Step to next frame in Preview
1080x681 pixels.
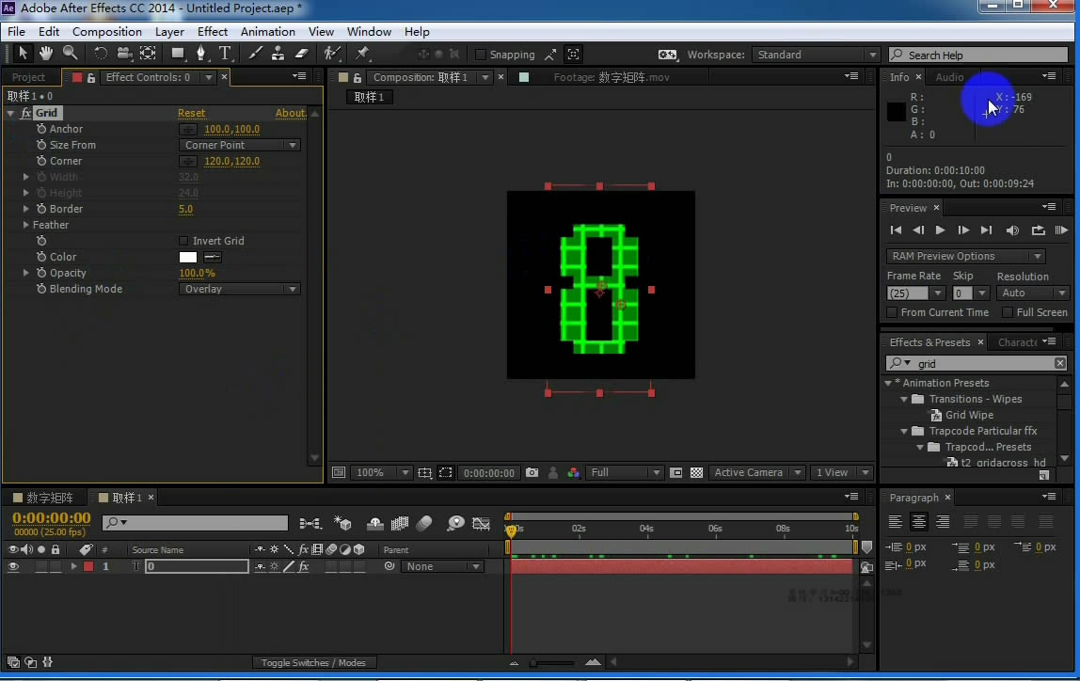point(963,230)
